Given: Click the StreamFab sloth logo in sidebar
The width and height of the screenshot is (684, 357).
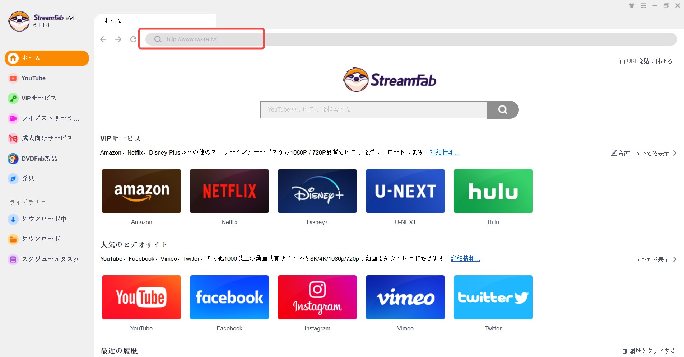Looking at the screenshot, I should (19, 21).
